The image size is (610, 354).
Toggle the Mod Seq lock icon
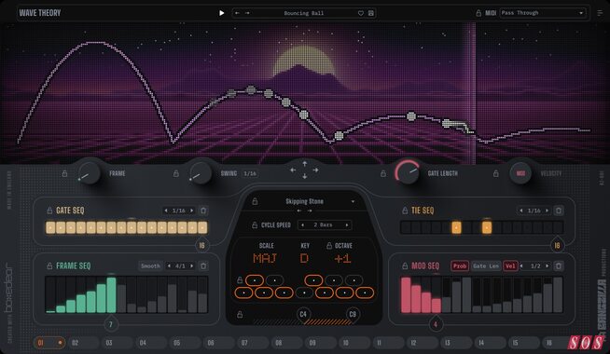click(x=405, y=266)
